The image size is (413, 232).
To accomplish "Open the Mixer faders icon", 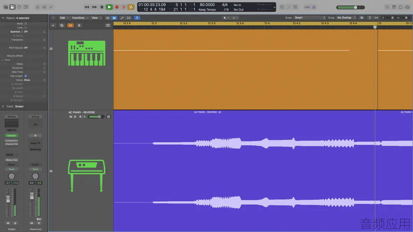I will [44, 7].
